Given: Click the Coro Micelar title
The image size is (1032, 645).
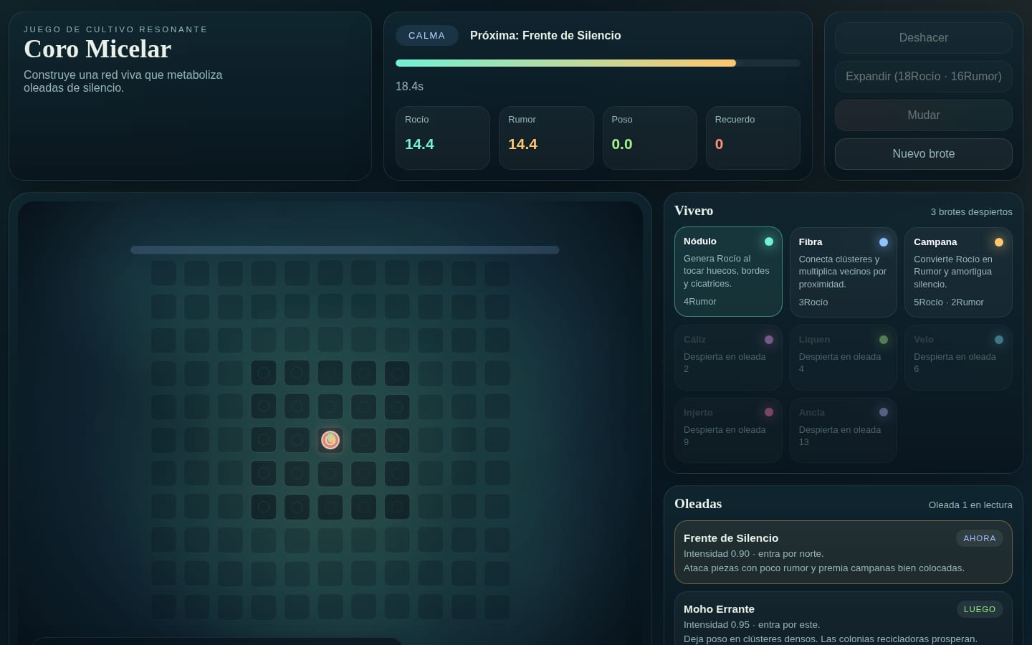Looking at the screenshot, I should (97, 49).
